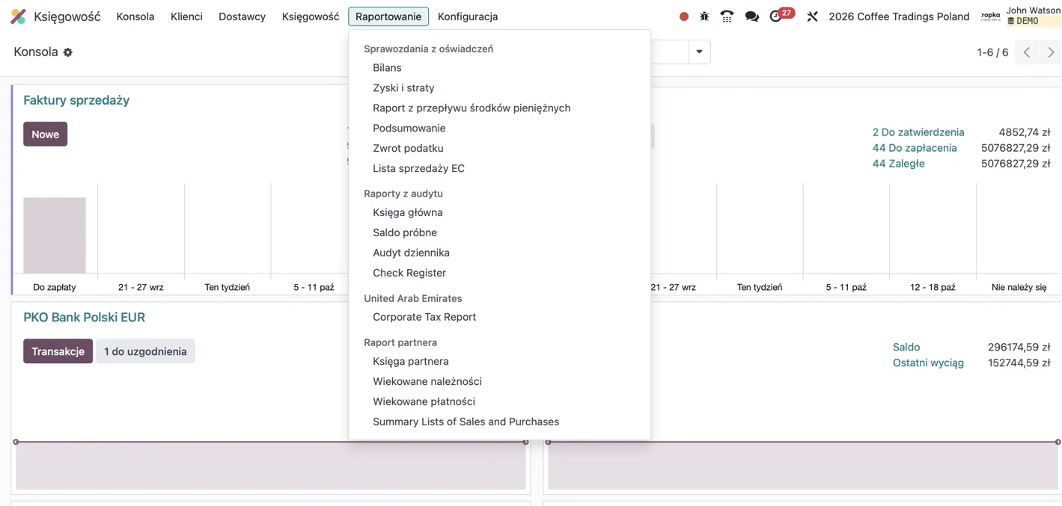Viewport: 1062px width, 506px height.
Task: Go to next page arrow
Action: click(x=1051, y=52)
